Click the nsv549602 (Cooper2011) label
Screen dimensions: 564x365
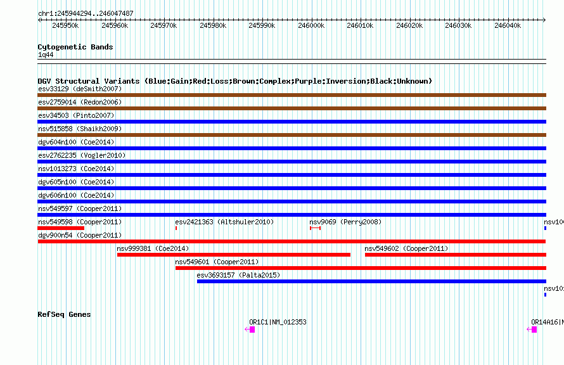coord(406,248)
